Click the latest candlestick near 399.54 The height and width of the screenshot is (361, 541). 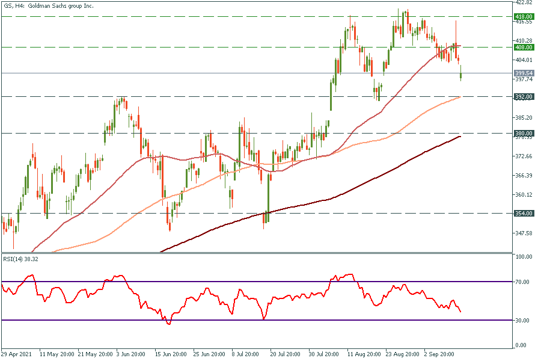click(x=461, y=75)
